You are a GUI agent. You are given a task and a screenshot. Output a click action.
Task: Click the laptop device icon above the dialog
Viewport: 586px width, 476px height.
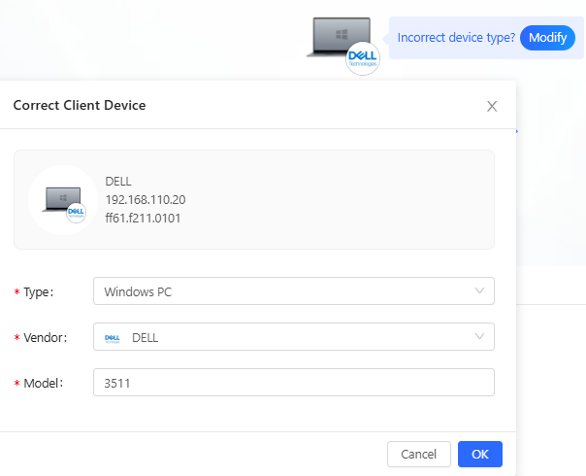(338, 37)
